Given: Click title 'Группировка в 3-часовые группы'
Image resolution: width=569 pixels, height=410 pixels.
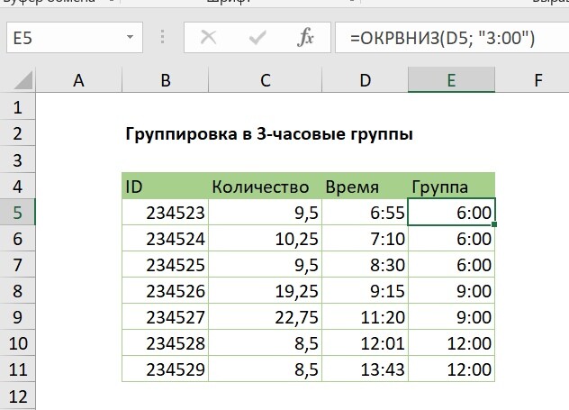Looking at the screenshot, I should tap(269, 134).
